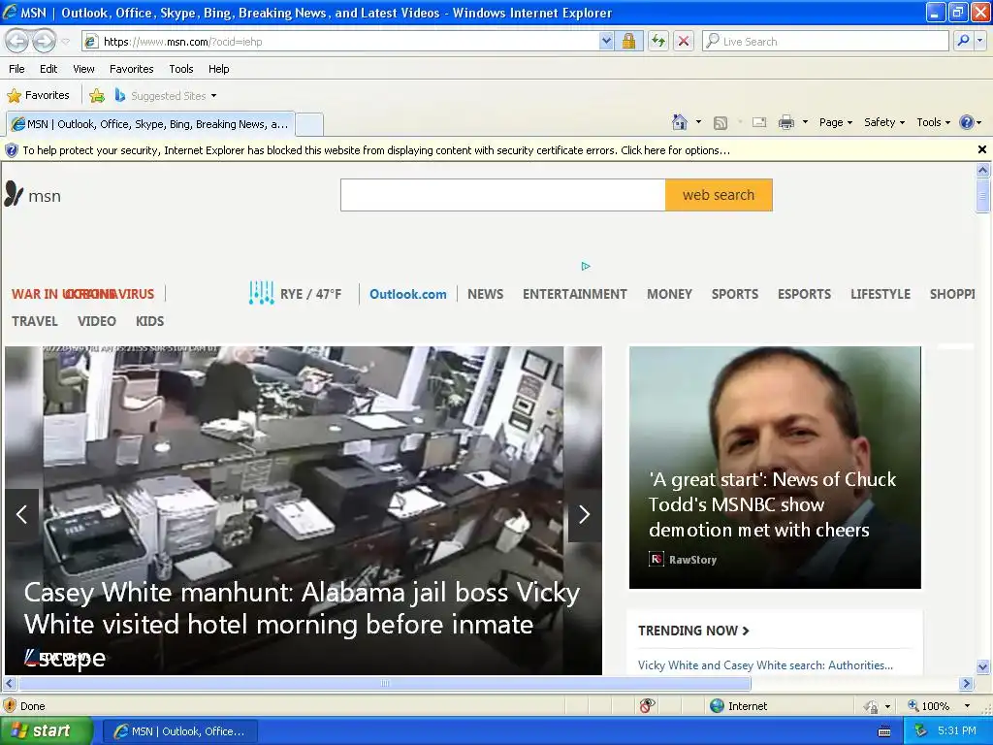Screen dimensions: 993x745
Task: Open the NEWS section link
Action: click(485, 294)
